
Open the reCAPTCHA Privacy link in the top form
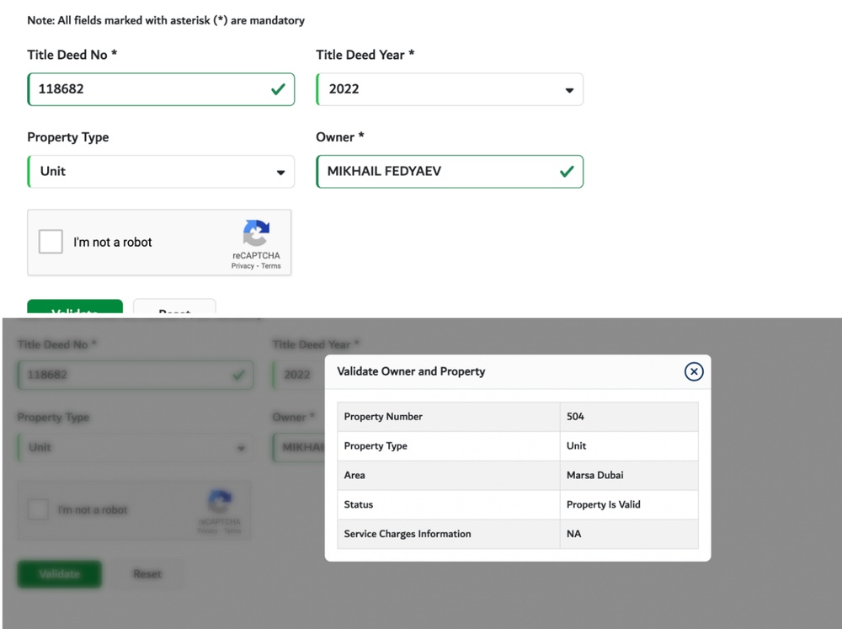pyautogui.click(x=242, y=266)
